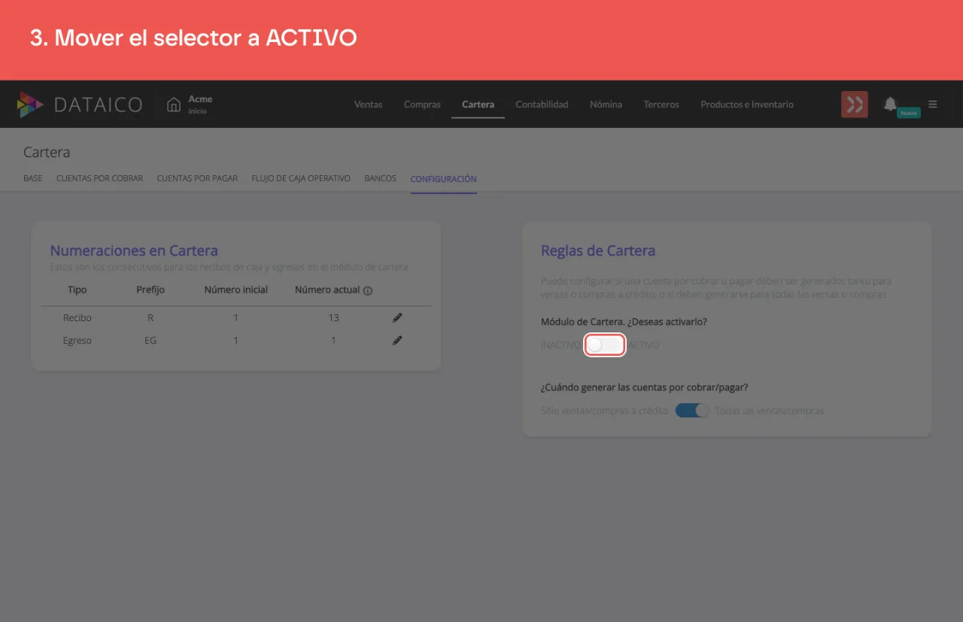This screenshot has height=622, width=963.
Task: Switch to the CUENTAS POR PAGAR tab
Action: click(197, 179)
